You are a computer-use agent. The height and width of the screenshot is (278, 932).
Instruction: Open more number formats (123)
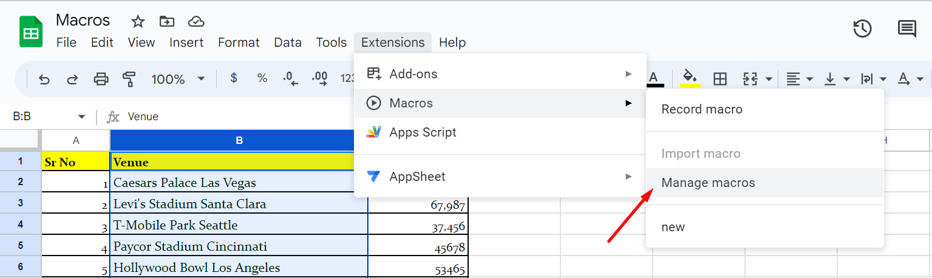[x=347, y=78]
